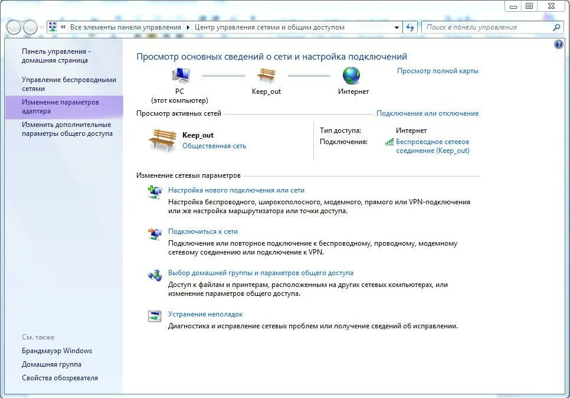
Task: Close the control panel window
Action: point(551,6)
